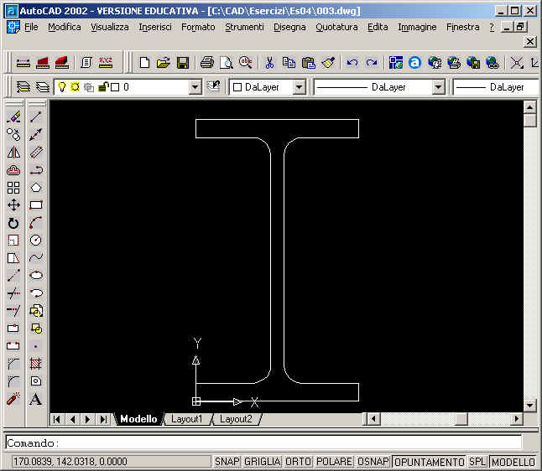Viewport: 542px width, 471px height.
Task: Choose the Rotate modify tool
Action: tap(13, 223)
